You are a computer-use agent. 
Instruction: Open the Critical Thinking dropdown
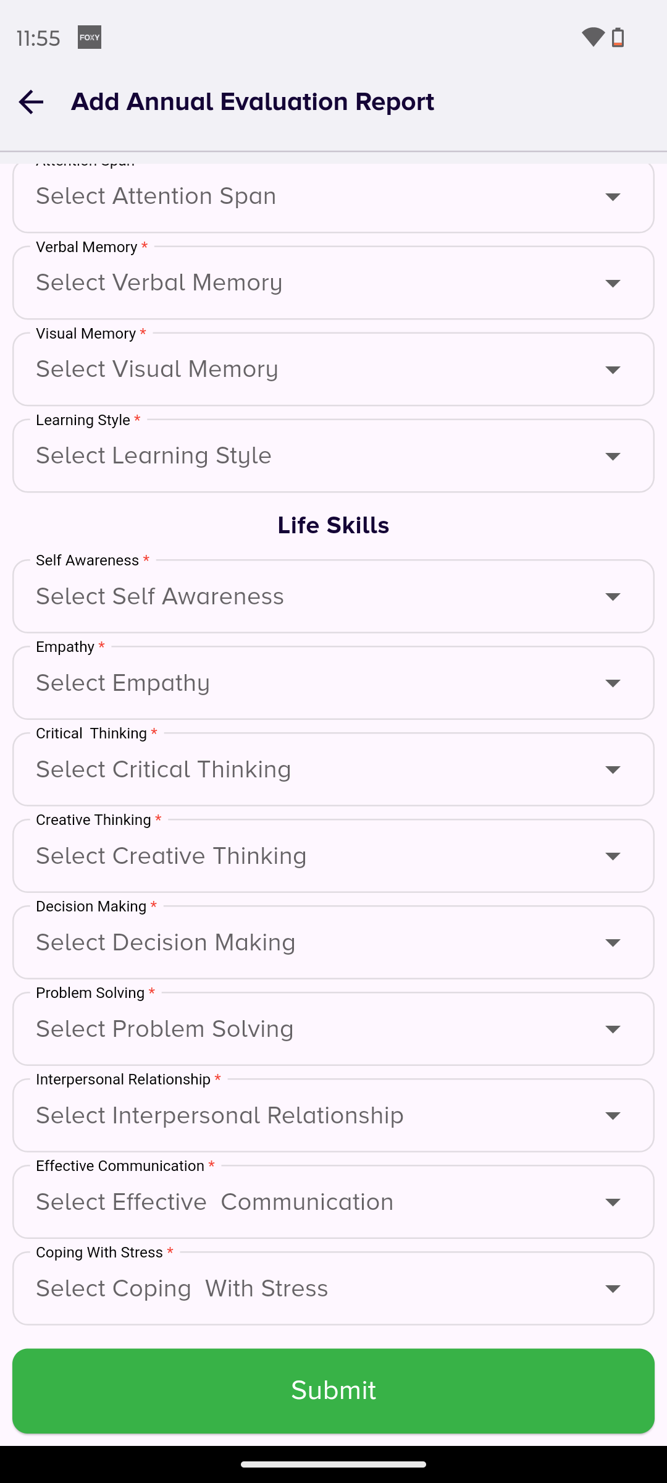pyautogui.click(x=333, y=769)
